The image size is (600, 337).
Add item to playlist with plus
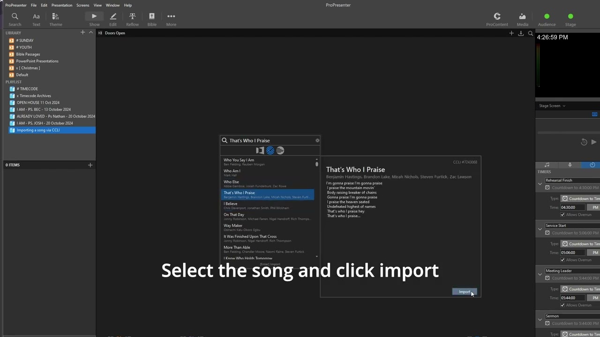click(x=90, y=165)
